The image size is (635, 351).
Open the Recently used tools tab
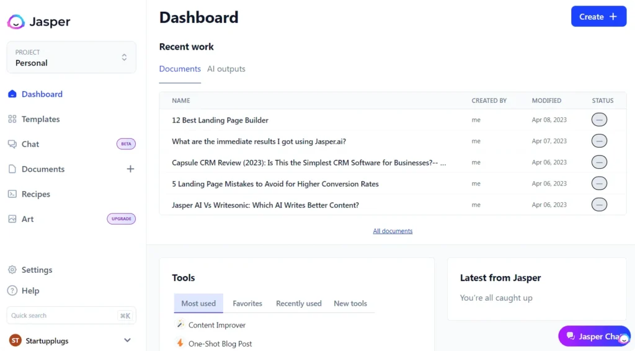tap(299, 303)
